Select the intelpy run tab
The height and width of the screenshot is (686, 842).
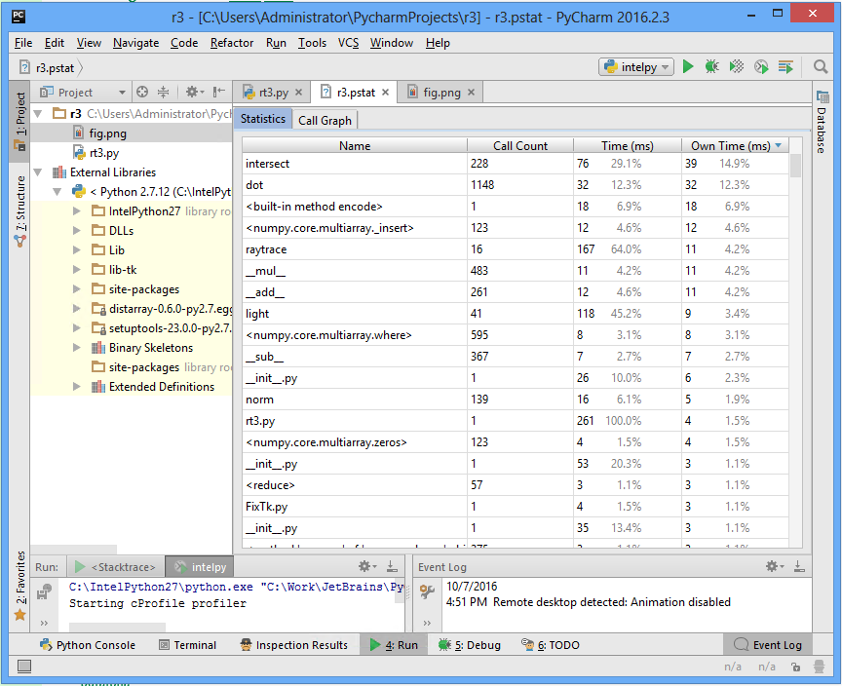pos(200,567)
